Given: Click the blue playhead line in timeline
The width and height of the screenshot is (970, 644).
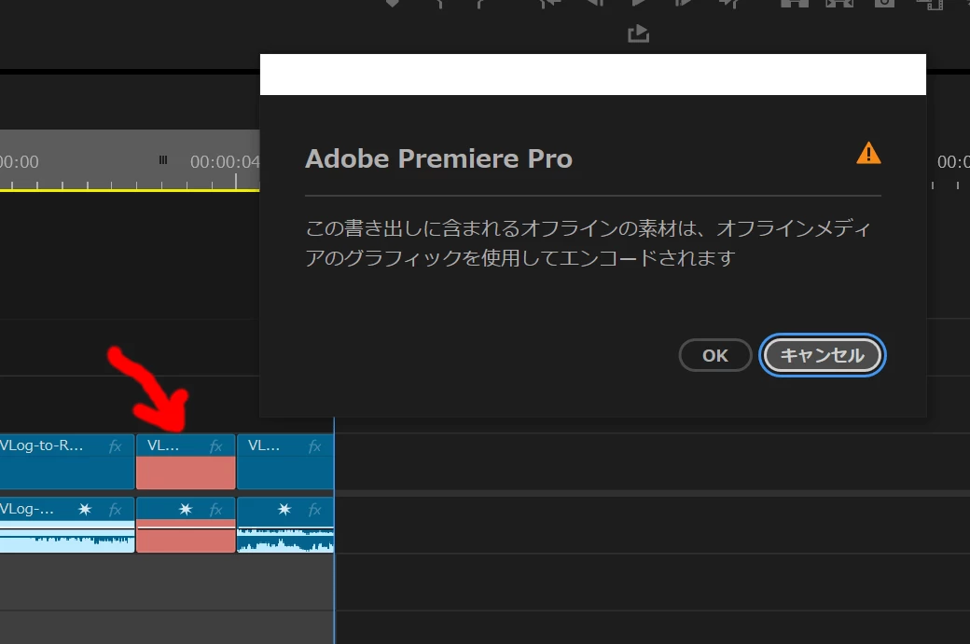Looking at the screenshot, I should coord(334,531).
